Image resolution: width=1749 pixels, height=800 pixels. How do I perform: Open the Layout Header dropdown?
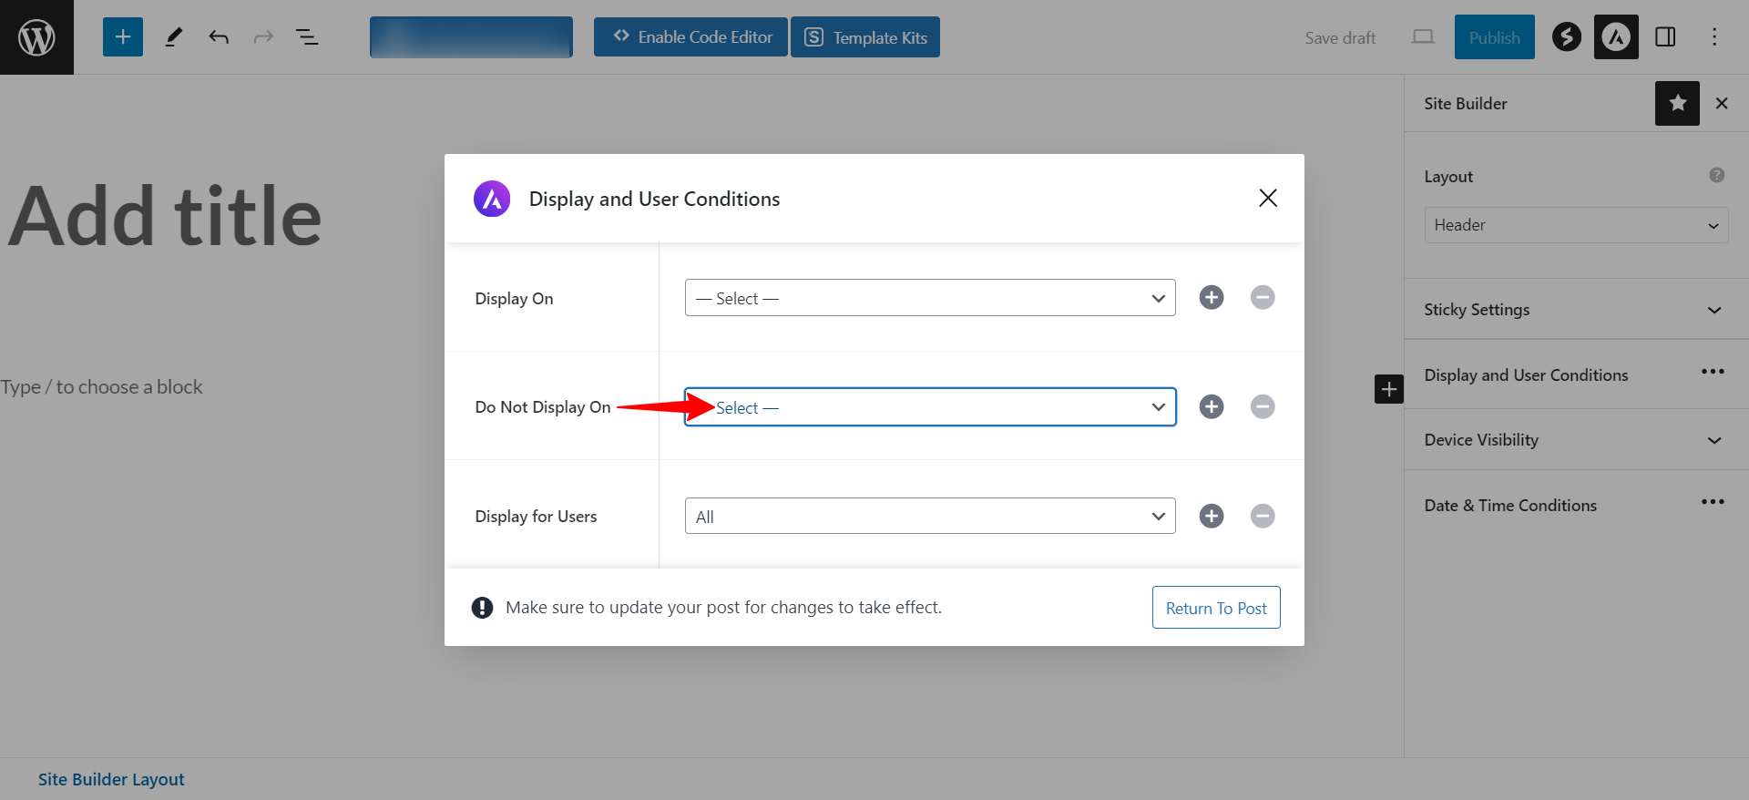tap(1575, 225)
